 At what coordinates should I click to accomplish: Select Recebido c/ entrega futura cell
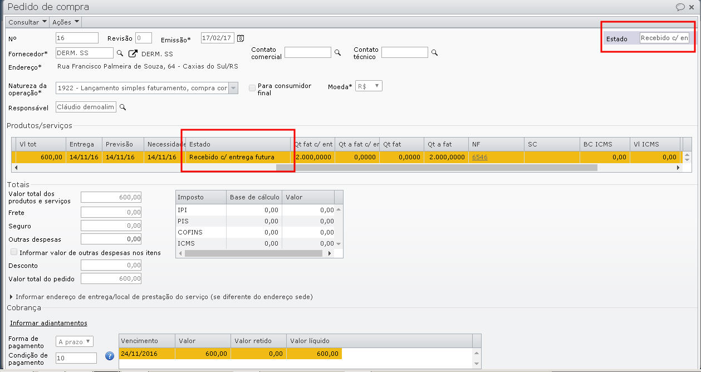(x=238, y=157)
